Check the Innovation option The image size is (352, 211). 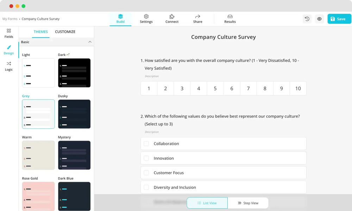(146, 158)
